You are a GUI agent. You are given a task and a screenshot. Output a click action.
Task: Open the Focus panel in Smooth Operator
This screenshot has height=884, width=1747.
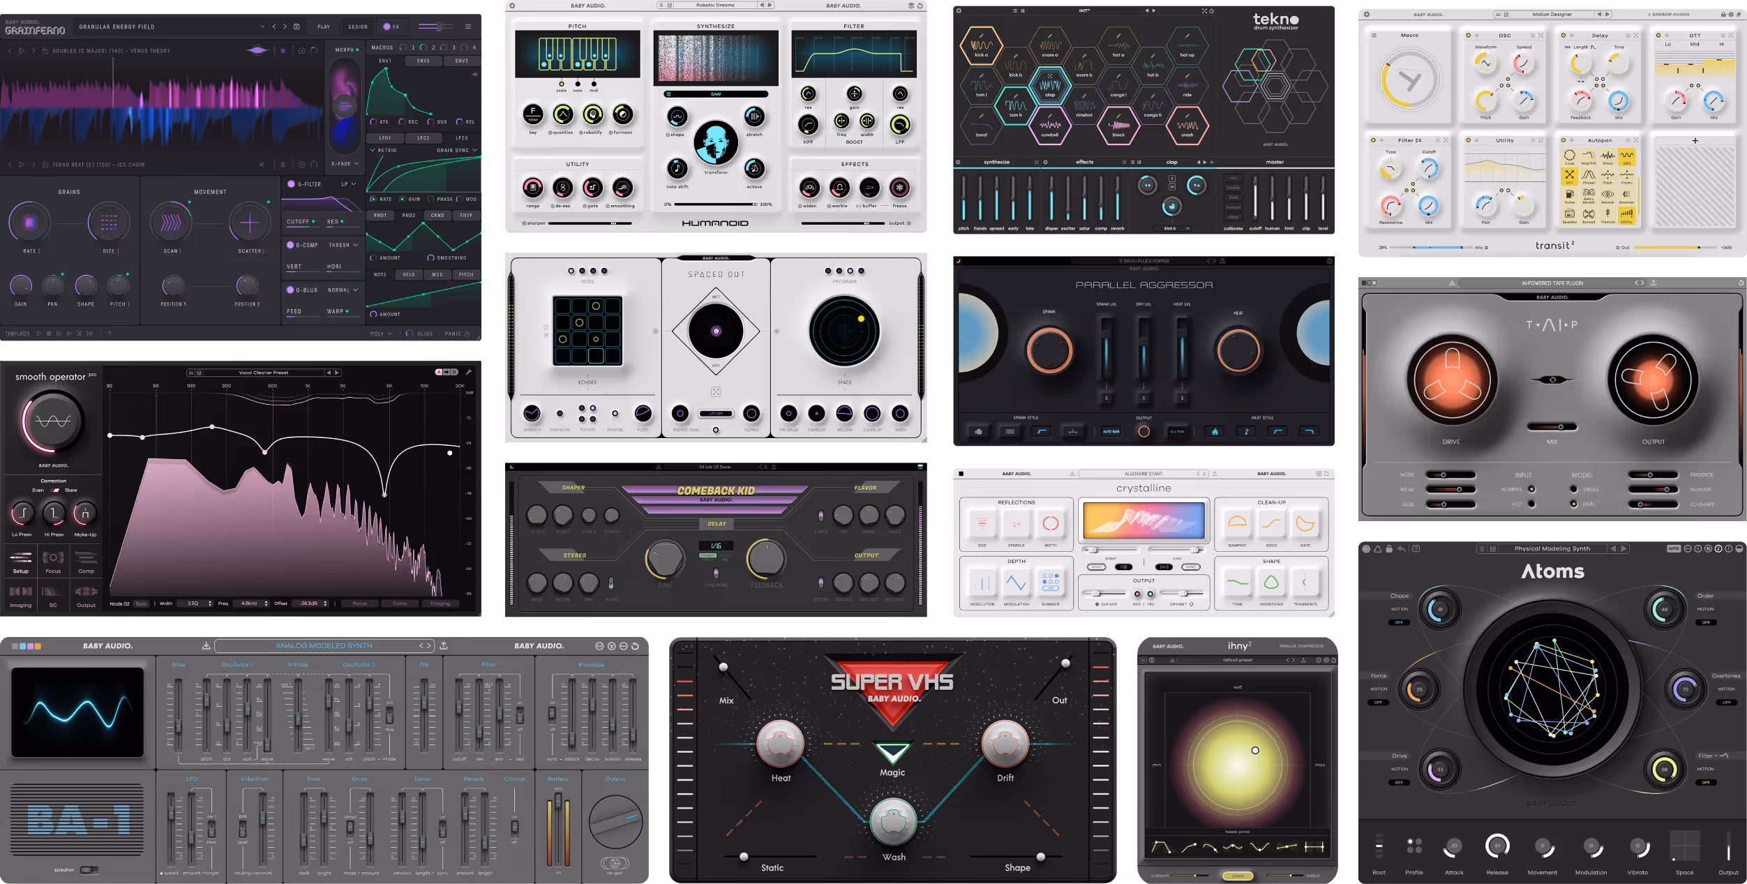click(53, 561)
